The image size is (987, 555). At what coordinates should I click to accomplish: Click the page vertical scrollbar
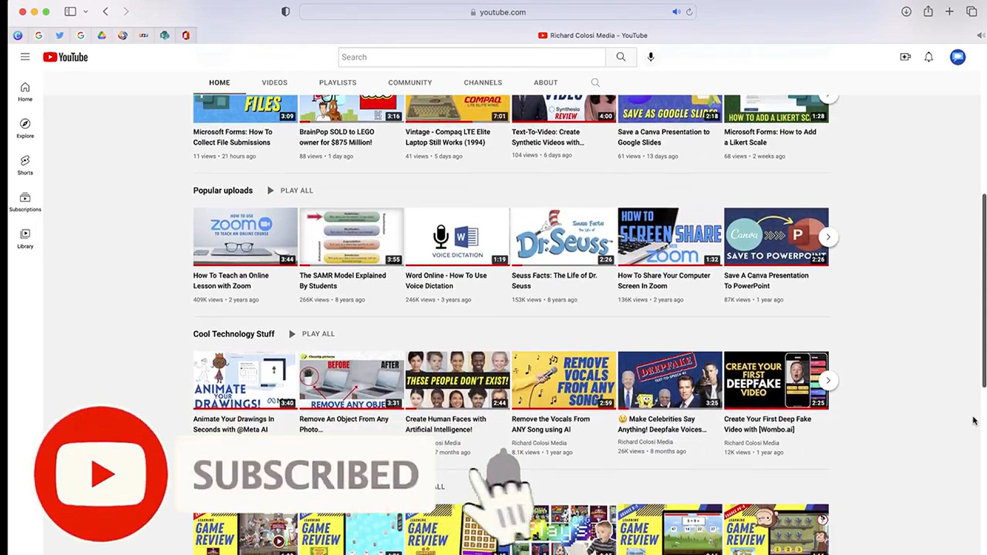(984, 290)
